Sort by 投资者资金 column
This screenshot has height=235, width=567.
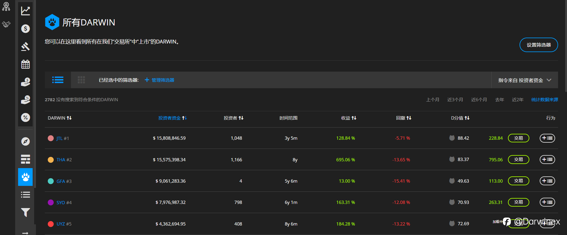(x=172, y=118)
